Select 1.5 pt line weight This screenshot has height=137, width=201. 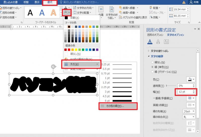point(118,83)
